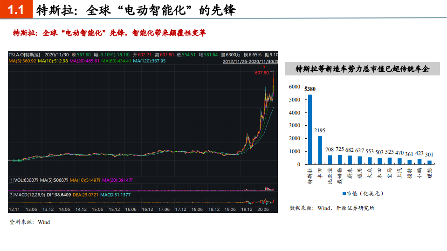The width and height of the screenshot is (447, 251).
Task: Open the 2012/11/26-2020/11/30 date range link
Action: coord(250,61)
